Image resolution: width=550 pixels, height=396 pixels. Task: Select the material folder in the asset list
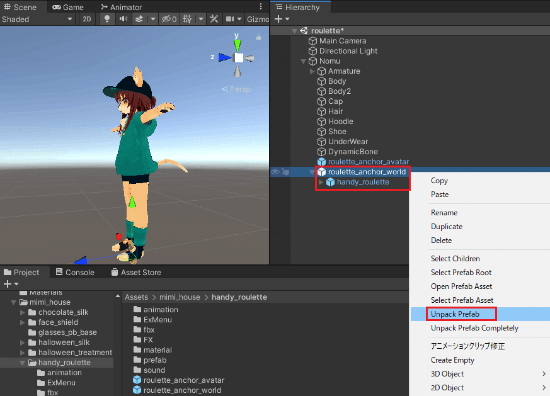[x=158, y=350]
